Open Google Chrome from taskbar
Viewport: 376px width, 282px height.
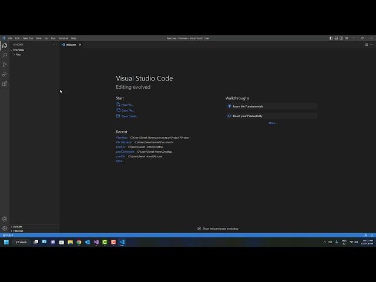(x=79, y=242)
